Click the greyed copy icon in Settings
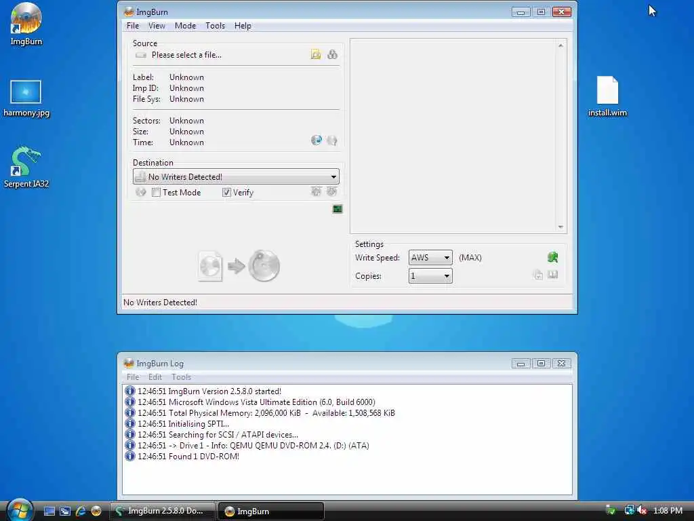The height and width of the screenshot is (521, 694). click(538, 275)
